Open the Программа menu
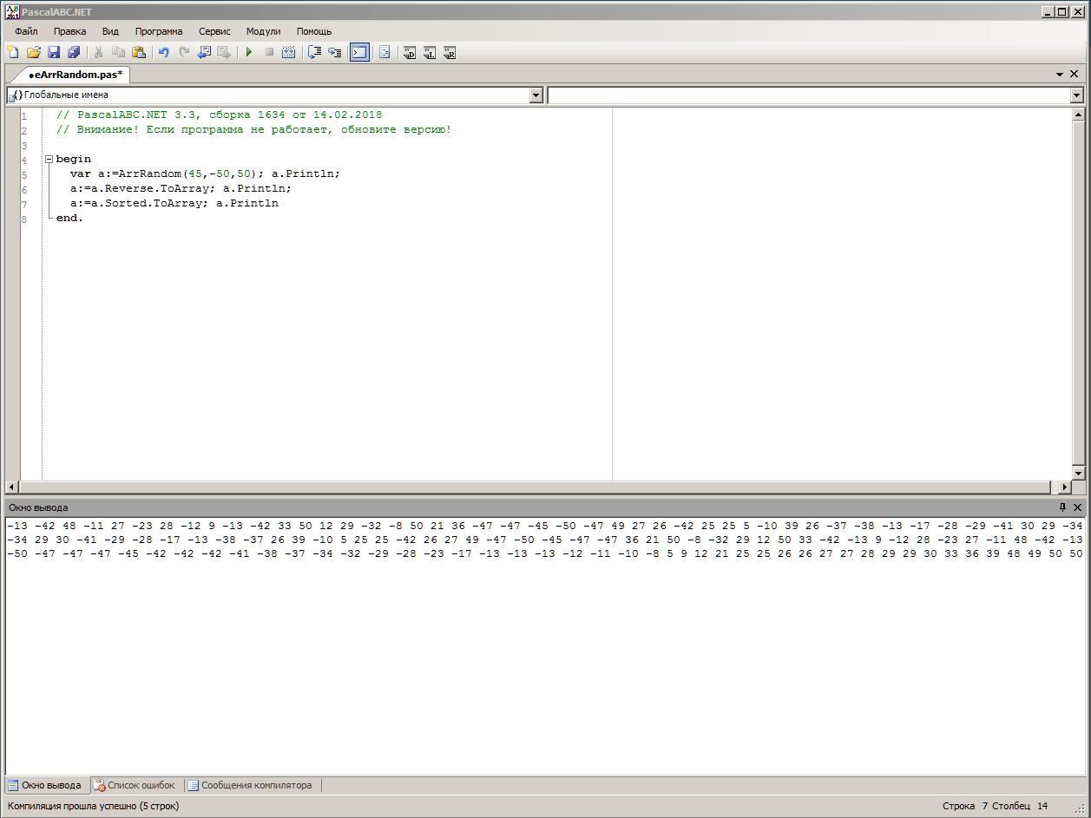This screenshot has width=1091, height=818. coord(158,31)
